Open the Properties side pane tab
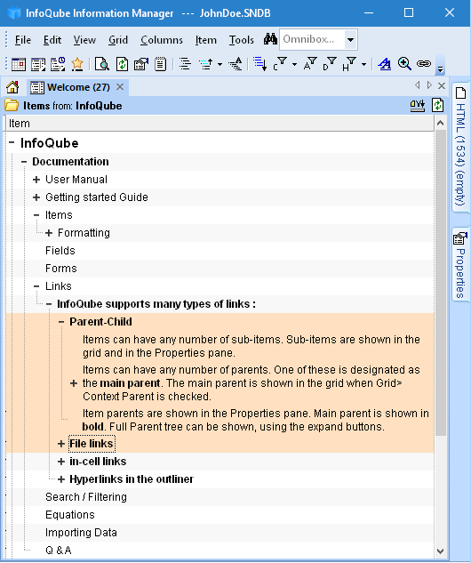 point(460,265)
